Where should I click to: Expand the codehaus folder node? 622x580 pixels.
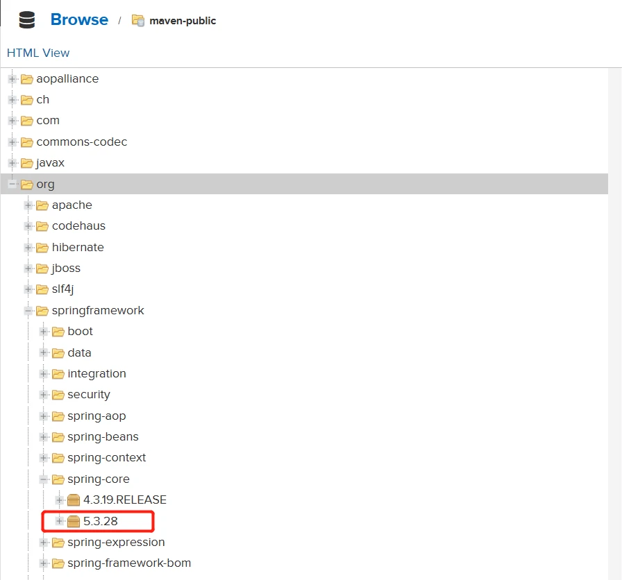pyautogui.click(x=28, y=226)
